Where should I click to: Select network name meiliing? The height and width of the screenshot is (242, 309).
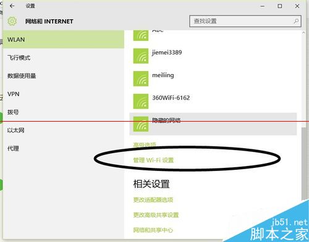click(x=163, y=75)
